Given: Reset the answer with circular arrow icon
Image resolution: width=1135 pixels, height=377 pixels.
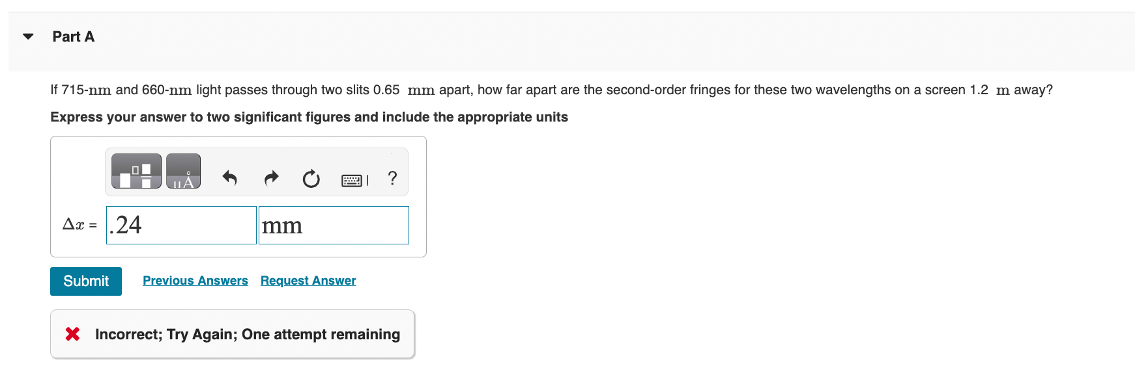Looking at the screenshot, I should click(311, 178).
